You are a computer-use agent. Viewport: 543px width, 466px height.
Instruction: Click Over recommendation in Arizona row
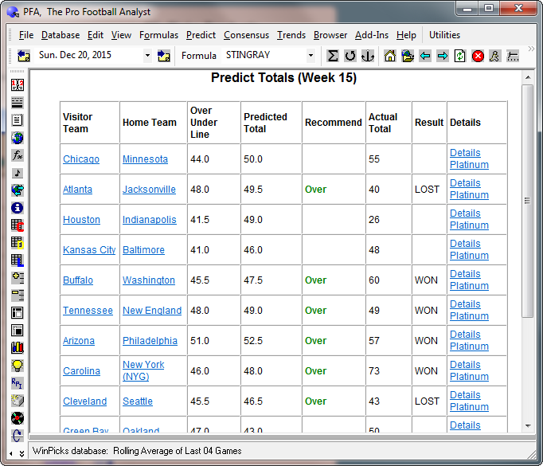click(315, 341)
